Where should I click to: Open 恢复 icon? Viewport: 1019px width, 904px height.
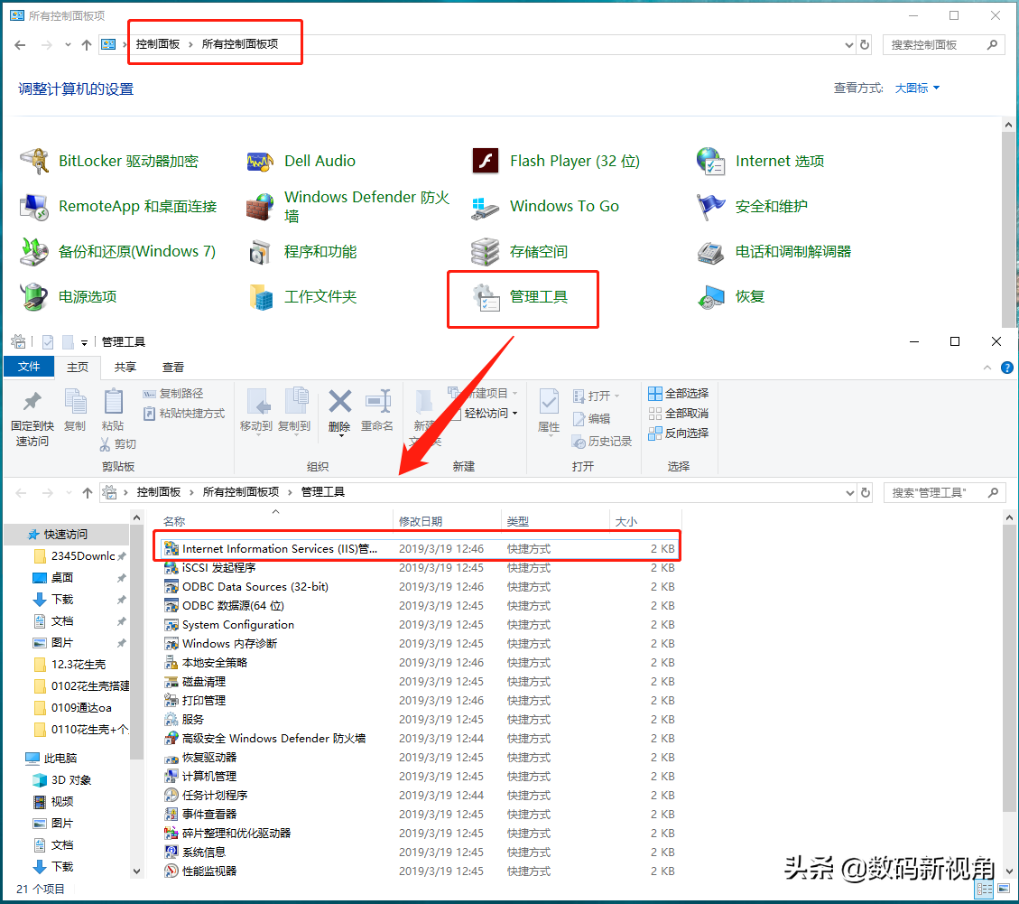(x=710, y=296)
